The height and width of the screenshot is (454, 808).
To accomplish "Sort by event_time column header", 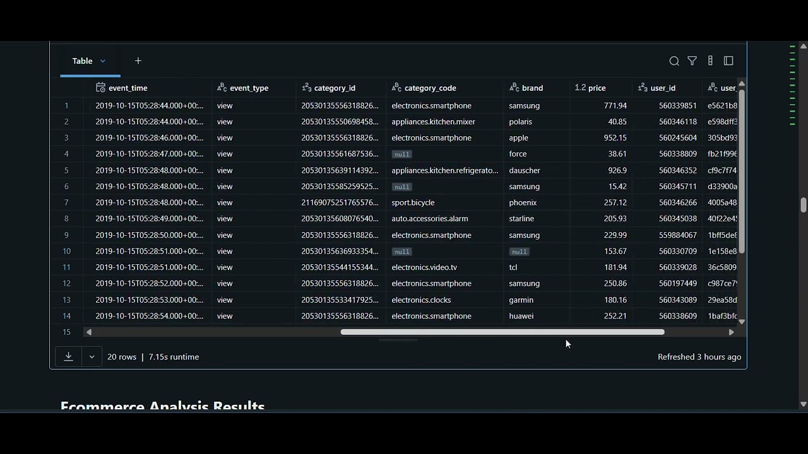I will (128, 88).
